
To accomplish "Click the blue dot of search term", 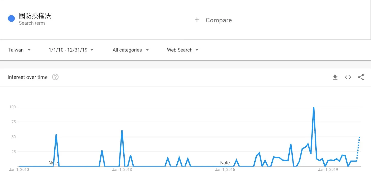I will [x=11, y=19].
